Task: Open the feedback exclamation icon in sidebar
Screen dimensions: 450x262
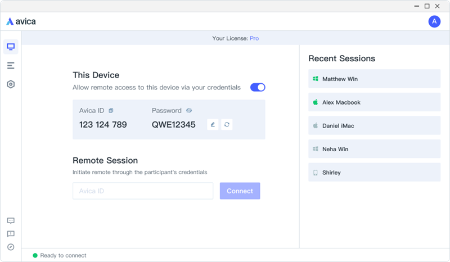Action: pos(11,234)
